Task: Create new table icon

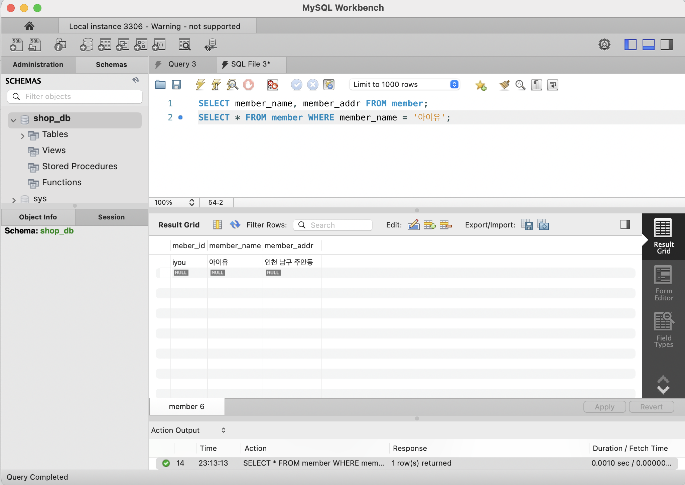Action: pos(105,44)
